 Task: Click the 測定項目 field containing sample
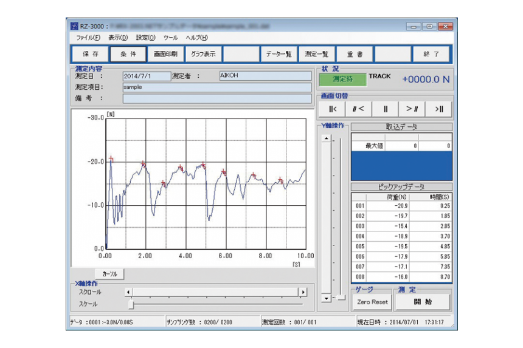coord(217,87)
